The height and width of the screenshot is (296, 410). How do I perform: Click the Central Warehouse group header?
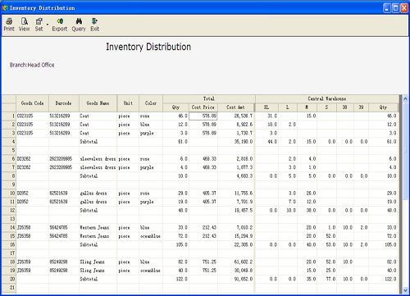tap(327, 98)
